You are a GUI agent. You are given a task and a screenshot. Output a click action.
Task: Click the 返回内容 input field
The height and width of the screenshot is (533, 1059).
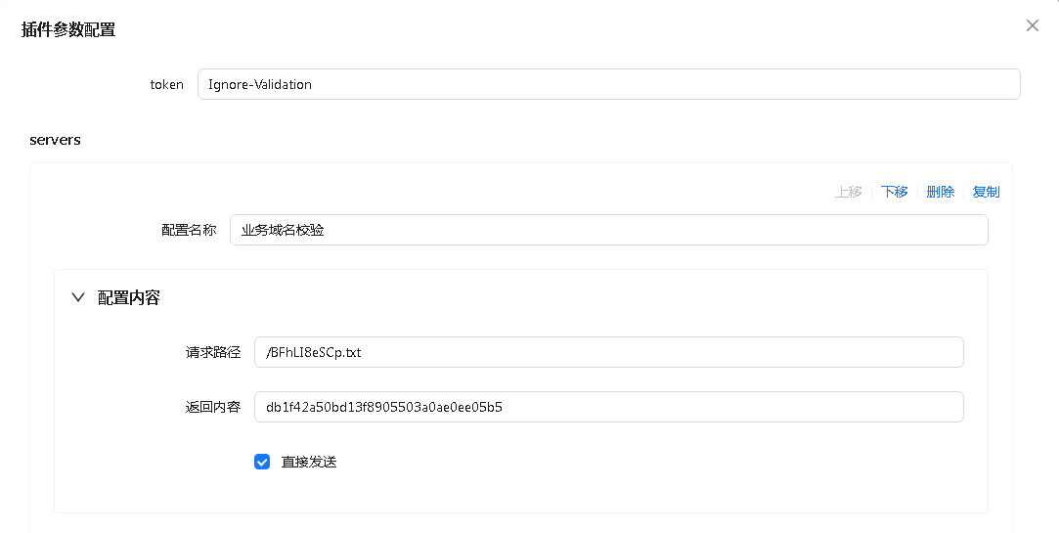point(608,407)
